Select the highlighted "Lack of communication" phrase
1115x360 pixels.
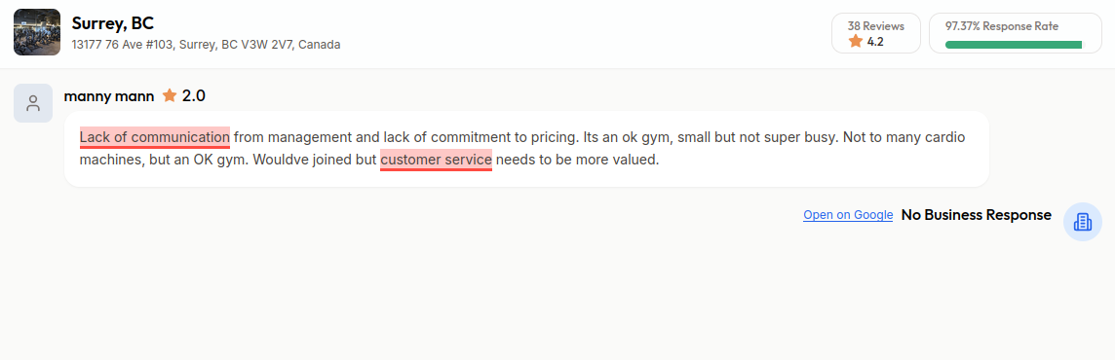pos(154,137)
